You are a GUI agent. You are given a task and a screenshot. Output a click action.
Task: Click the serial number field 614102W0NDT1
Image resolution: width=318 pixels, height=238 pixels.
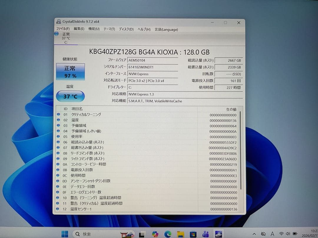[153, 67]
